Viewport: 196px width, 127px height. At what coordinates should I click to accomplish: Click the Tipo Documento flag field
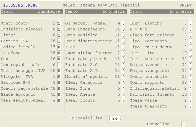point(190,41)
